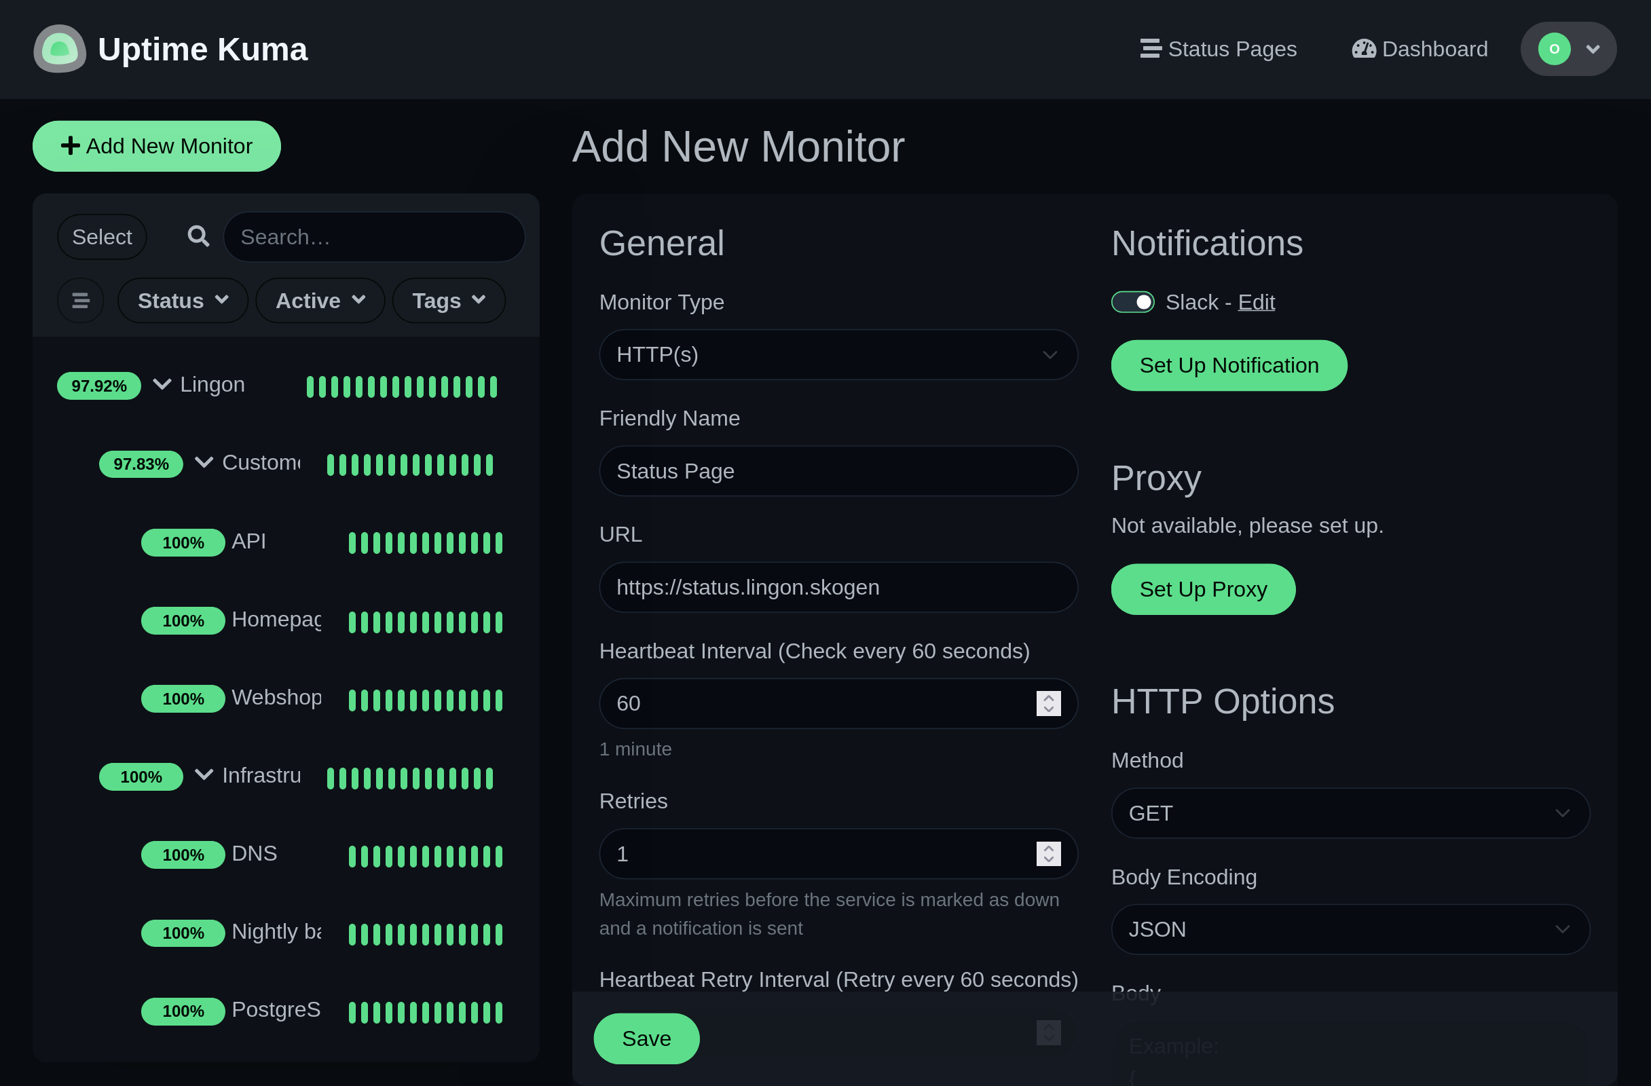Image resolution: width=1651 pixels, height=1086 pixels.
Task: Click the green user avatar
Action: (1554, 49)
